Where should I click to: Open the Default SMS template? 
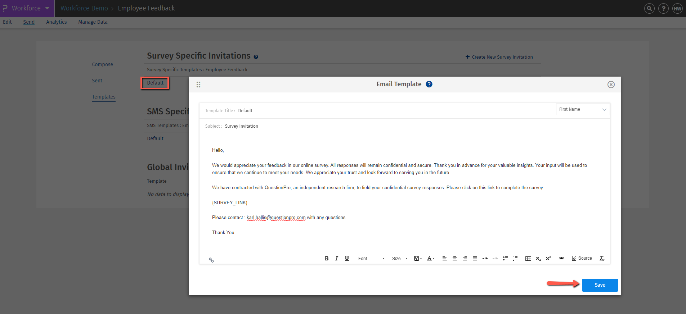pos(155,138)
